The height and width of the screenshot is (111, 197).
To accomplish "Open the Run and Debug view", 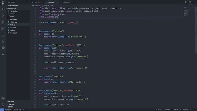I will [3, 22].
